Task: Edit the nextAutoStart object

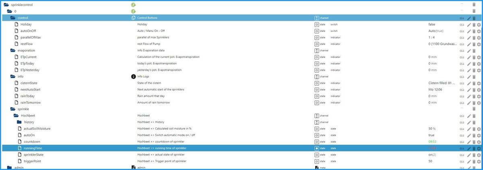Action: pos(469,90)
